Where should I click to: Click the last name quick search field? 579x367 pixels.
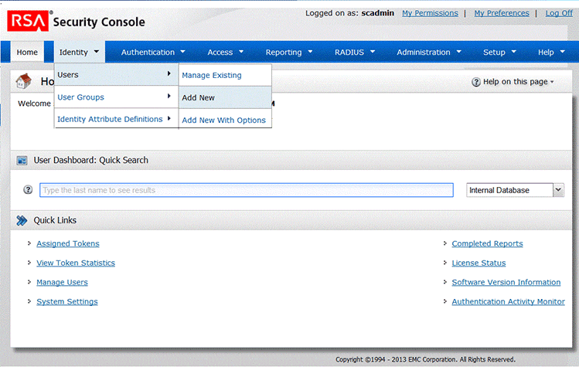247,190
